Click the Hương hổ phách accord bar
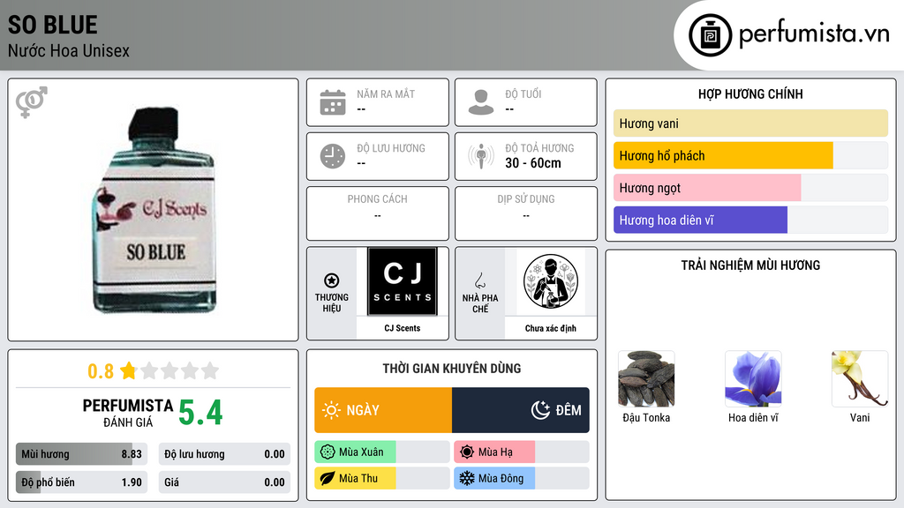 pyautogui.click(x=750, y=155)
